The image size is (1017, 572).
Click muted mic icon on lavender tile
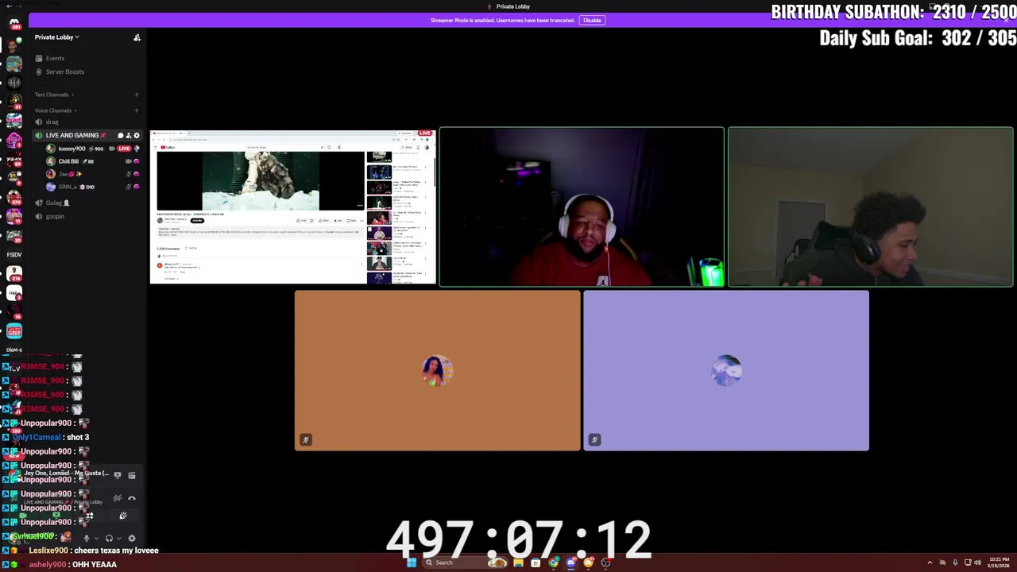coord(594,439)
